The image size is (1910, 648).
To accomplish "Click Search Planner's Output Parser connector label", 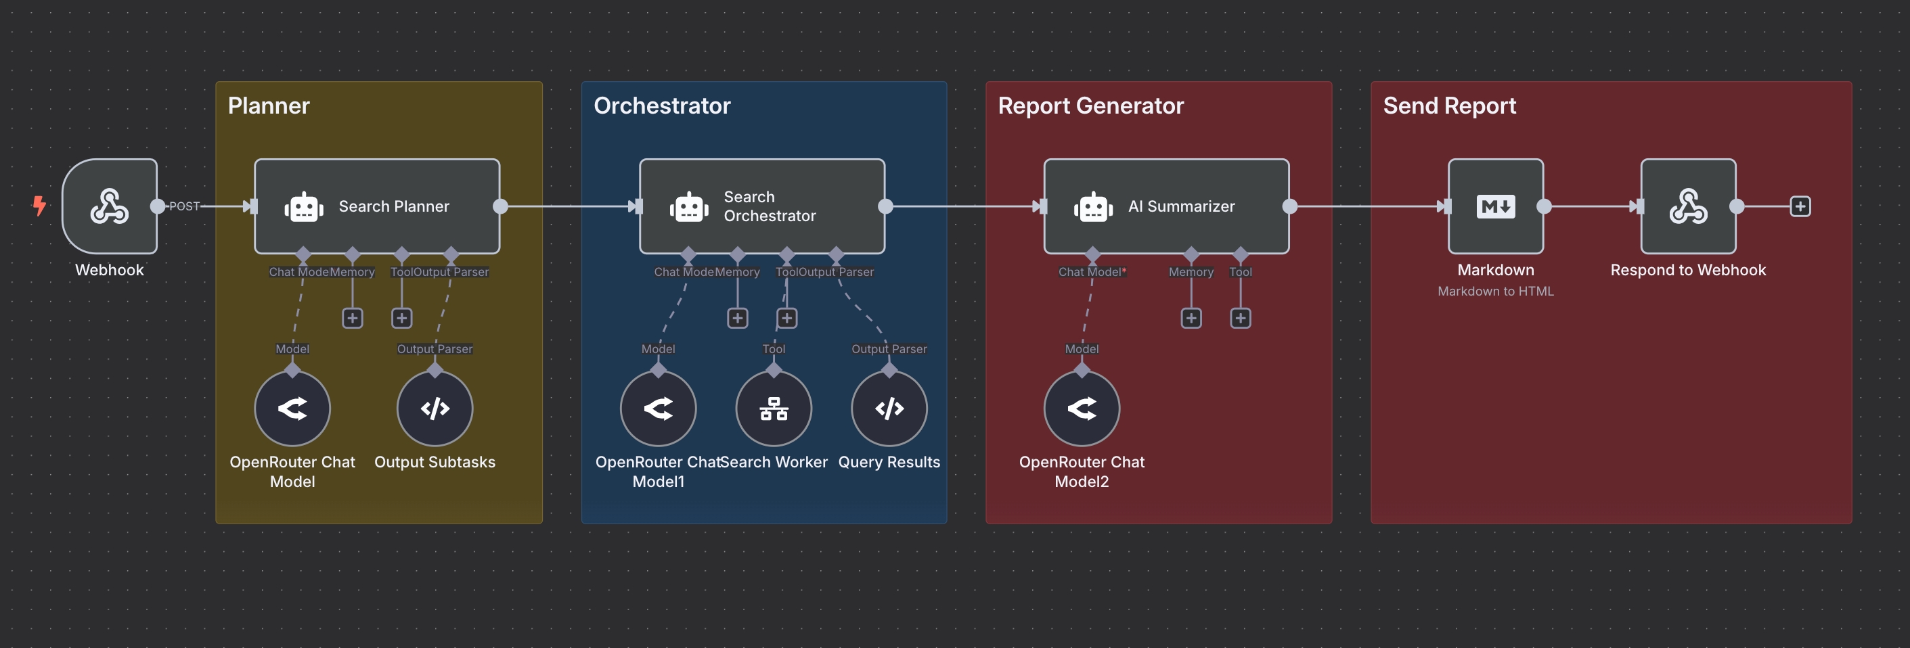I will coord(451,272).
